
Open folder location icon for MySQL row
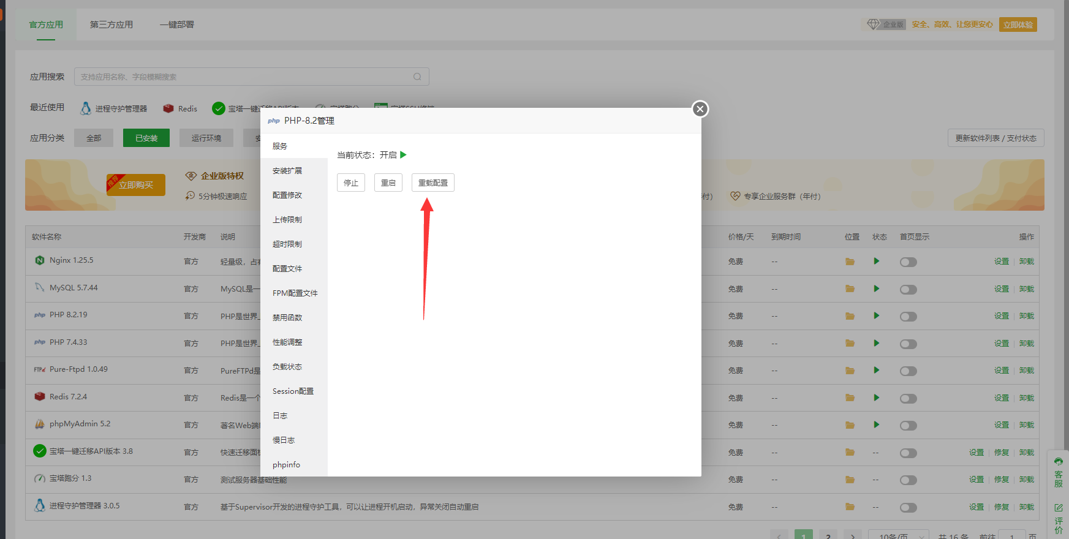850,288
